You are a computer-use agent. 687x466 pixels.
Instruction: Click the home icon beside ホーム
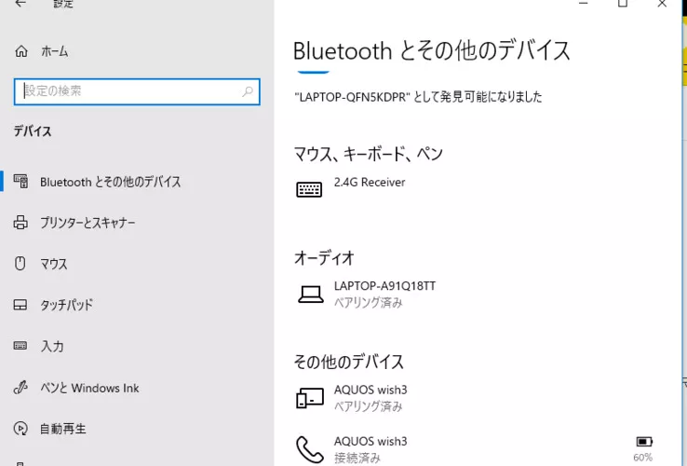pos(21,51)
